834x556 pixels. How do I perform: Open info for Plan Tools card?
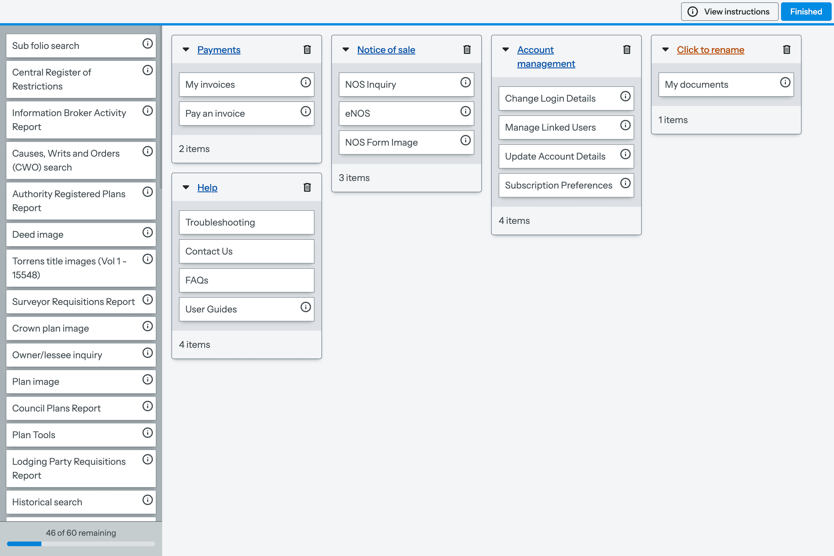[147, 433]
